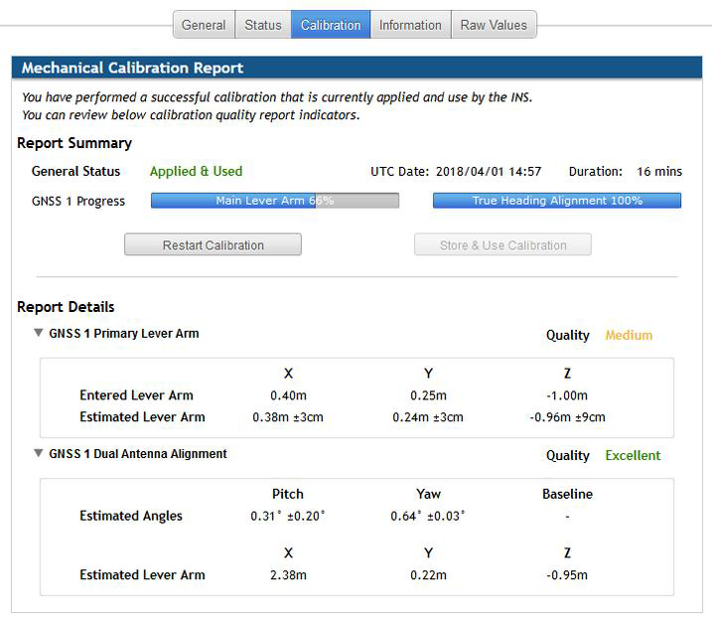Click the Entered Lever Arm Z value -1.00m

(x=567, y=395)
